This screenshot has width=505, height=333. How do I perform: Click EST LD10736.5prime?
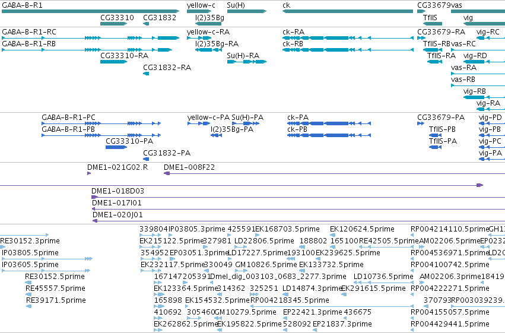[383, 277]
